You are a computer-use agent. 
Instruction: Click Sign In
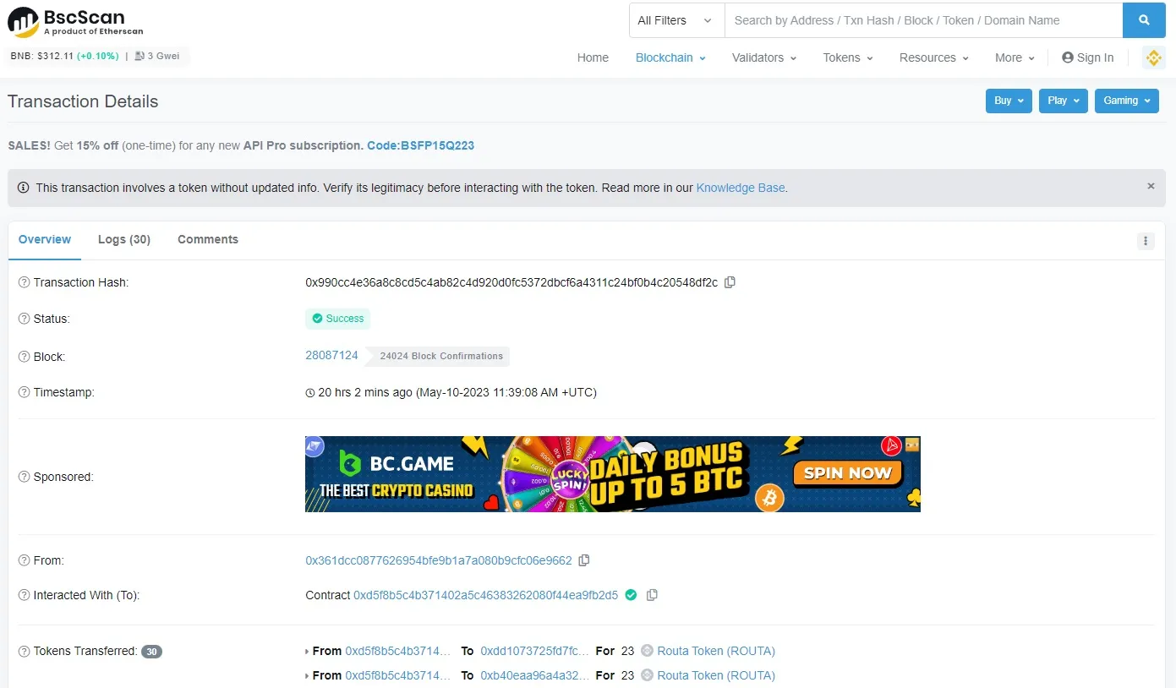tap(1088, 57)
